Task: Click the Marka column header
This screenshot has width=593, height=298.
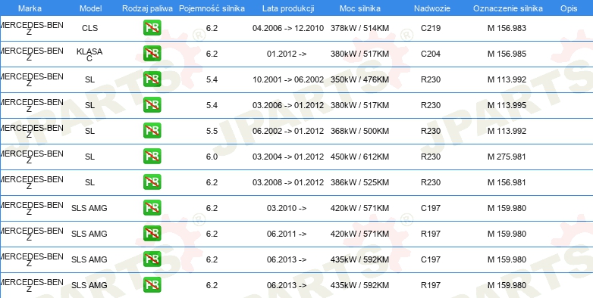Action: coord(30,8)
